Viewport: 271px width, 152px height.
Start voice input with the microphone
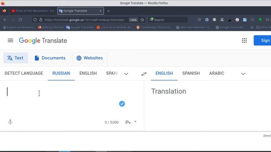click(x=10, y=122)
